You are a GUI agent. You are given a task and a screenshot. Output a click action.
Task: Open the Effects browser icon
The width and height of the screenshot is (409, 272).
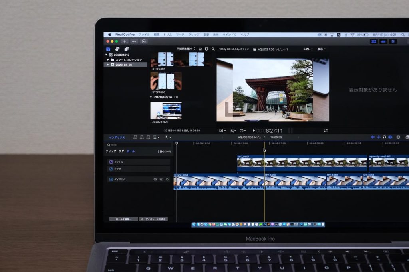[x=407, y=137]
